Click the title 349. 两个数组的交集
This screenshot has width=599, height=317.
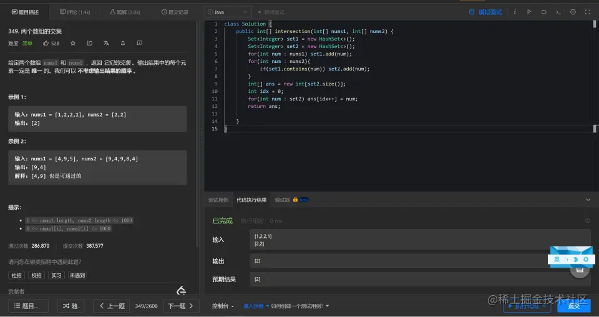point(35,31)
